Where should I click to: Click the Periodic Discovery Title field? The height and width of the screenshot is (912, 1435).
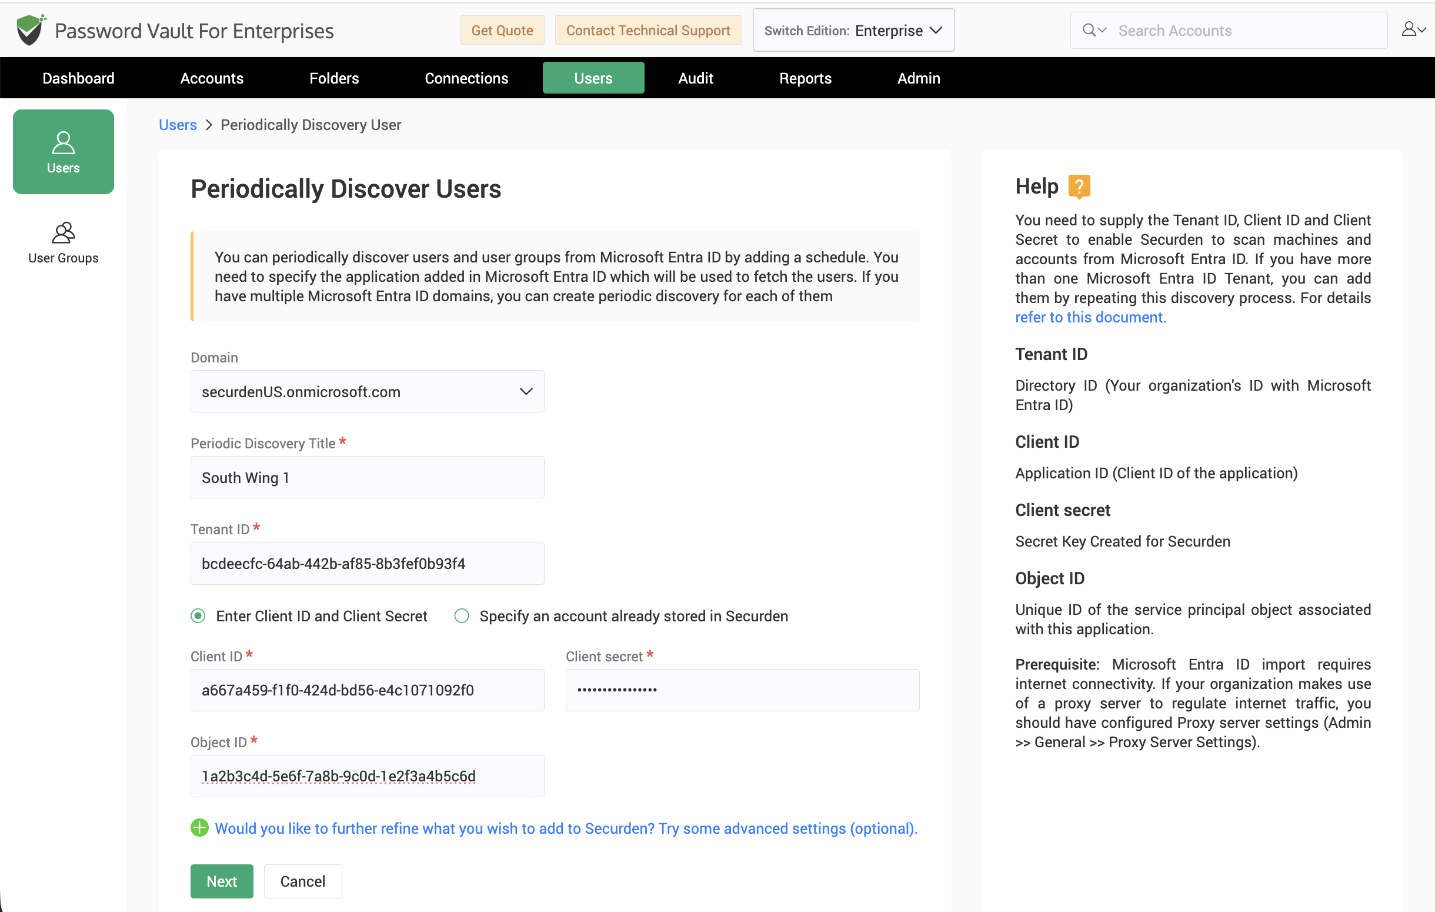coord(367,477)
